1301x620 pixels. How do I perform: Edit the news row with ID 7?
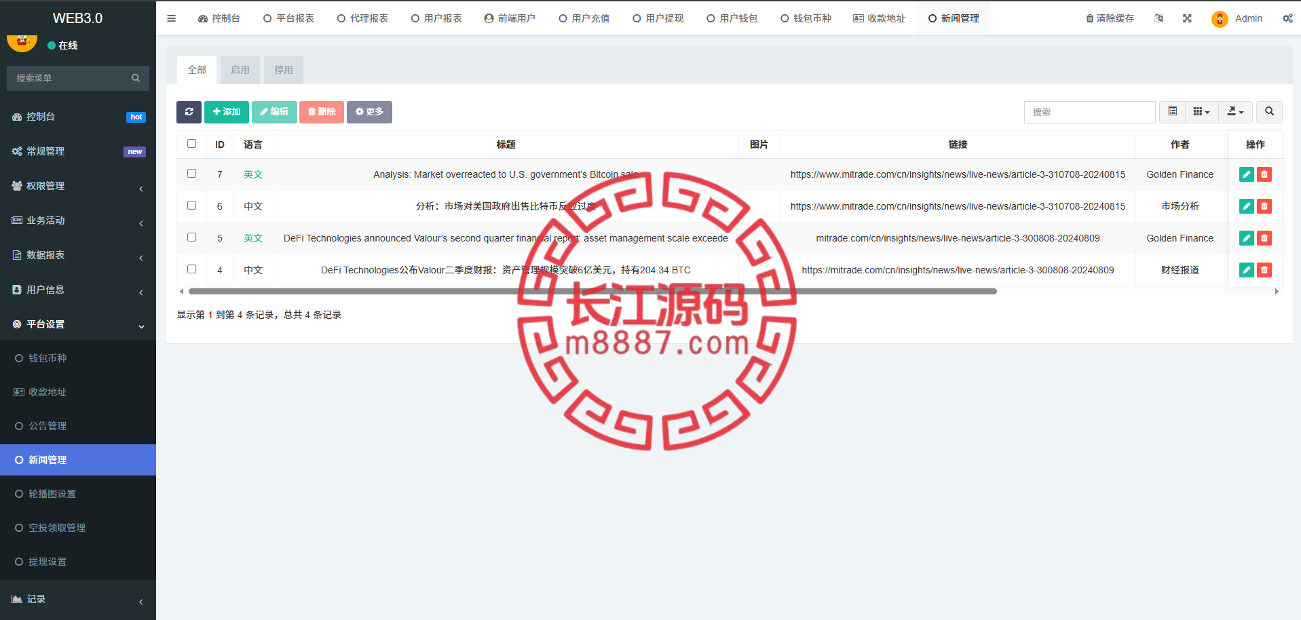click(1247, 174)
